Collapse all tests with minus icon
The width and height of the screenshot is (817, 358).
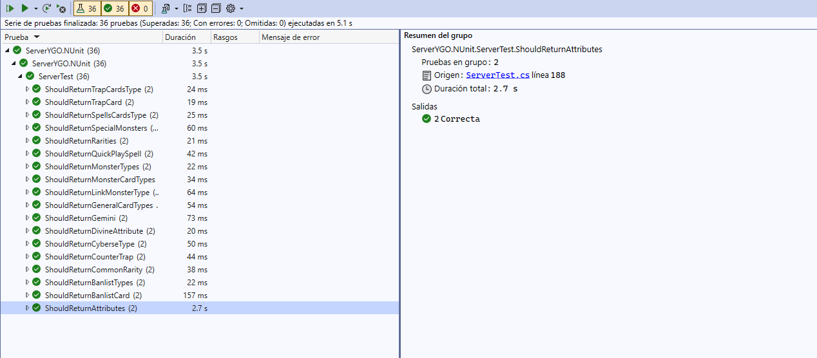[216, 8]
